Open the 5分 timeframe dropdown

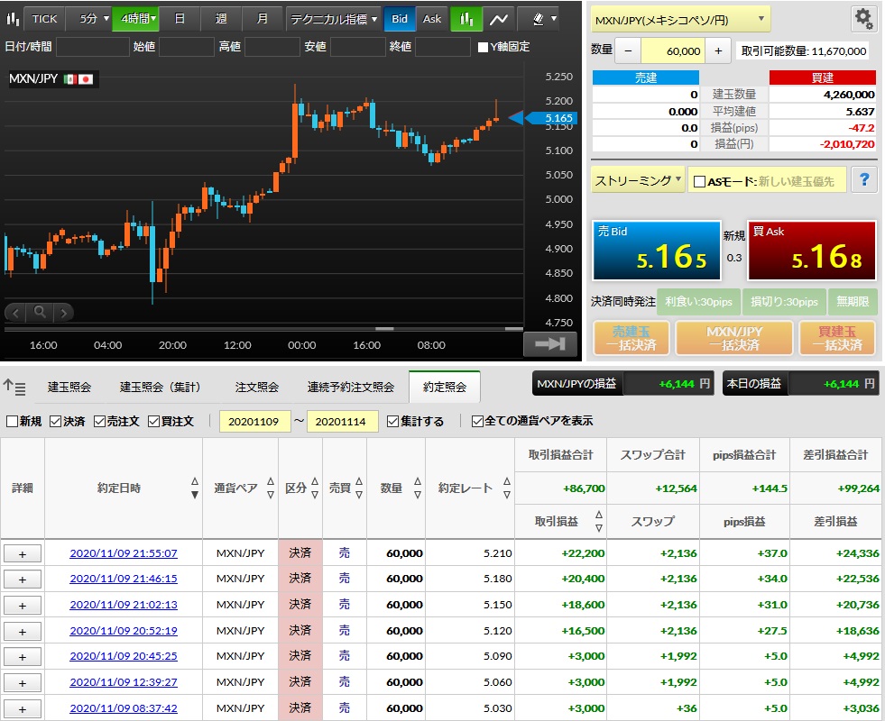pyautogui.click(x=88, y=19)
